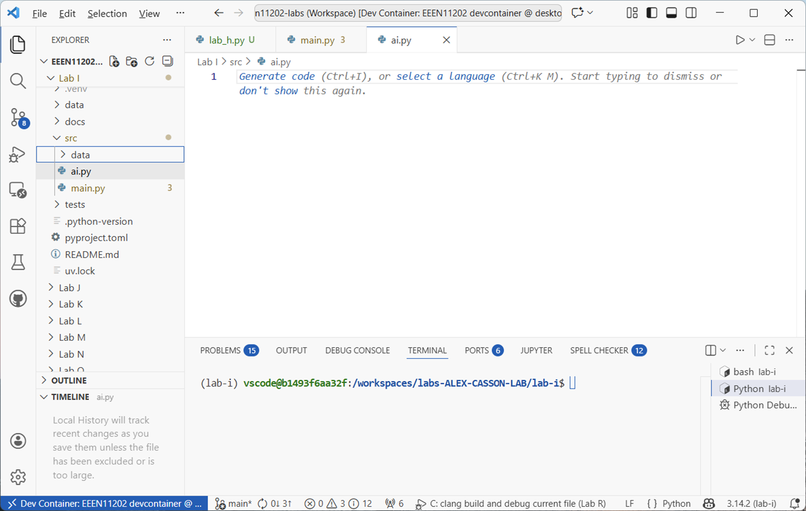Image resolution: width=806 pixels, height=511 pixels.
Task: Open the Testing flask view
Action: coord(18,262)
